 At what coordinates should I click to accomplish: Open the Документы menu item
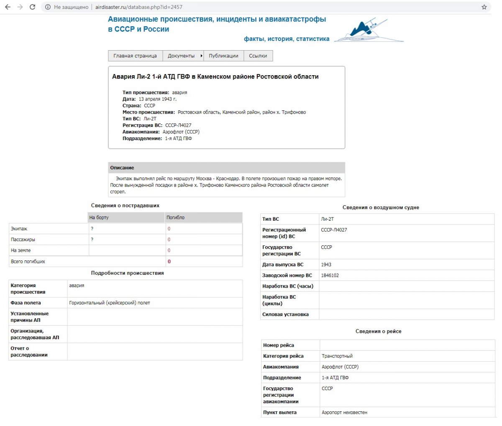181,56
